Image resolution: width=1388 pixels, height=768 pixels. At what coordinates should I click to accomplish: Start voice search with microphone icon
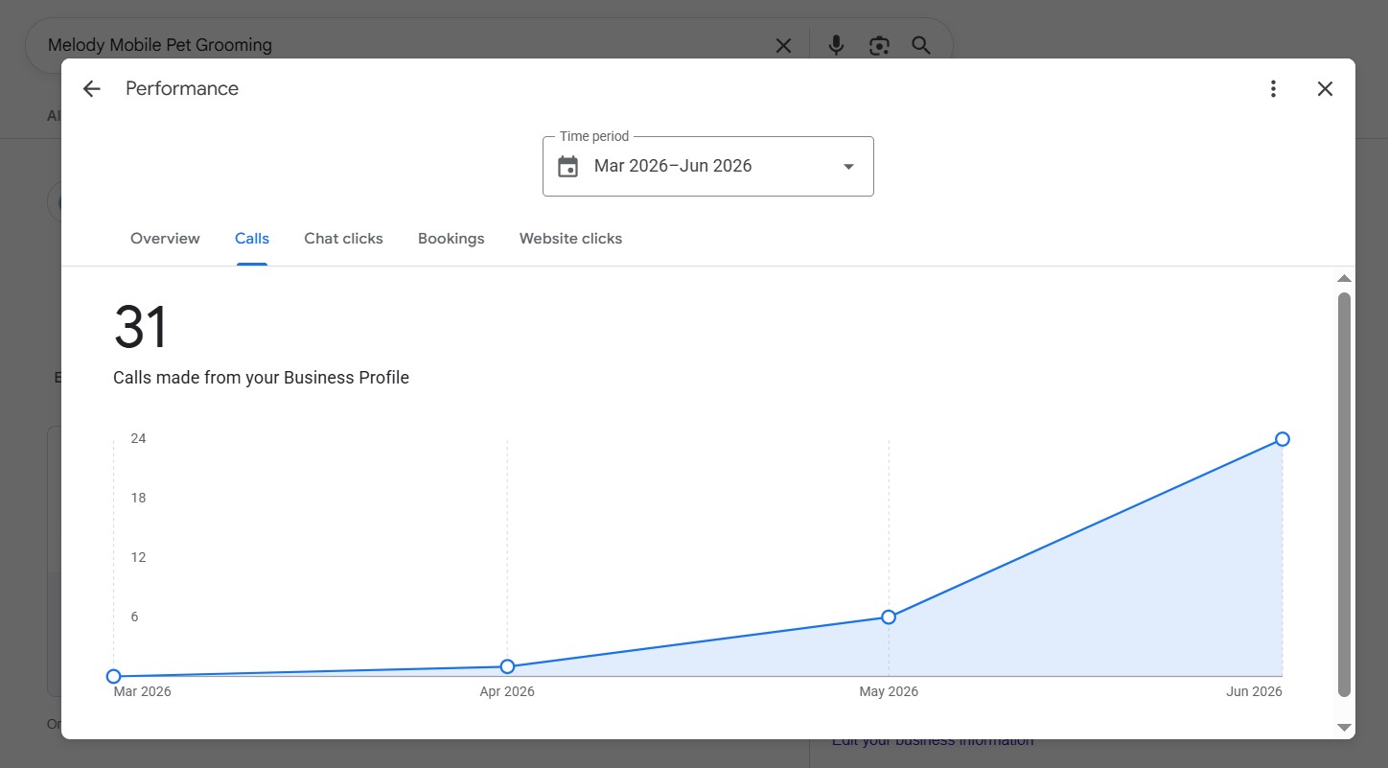pos(836,45)
